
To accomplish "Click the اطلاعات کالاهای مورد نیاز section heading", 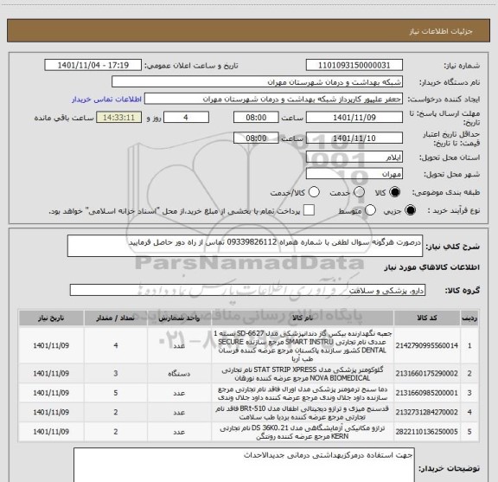I will 431,267.
